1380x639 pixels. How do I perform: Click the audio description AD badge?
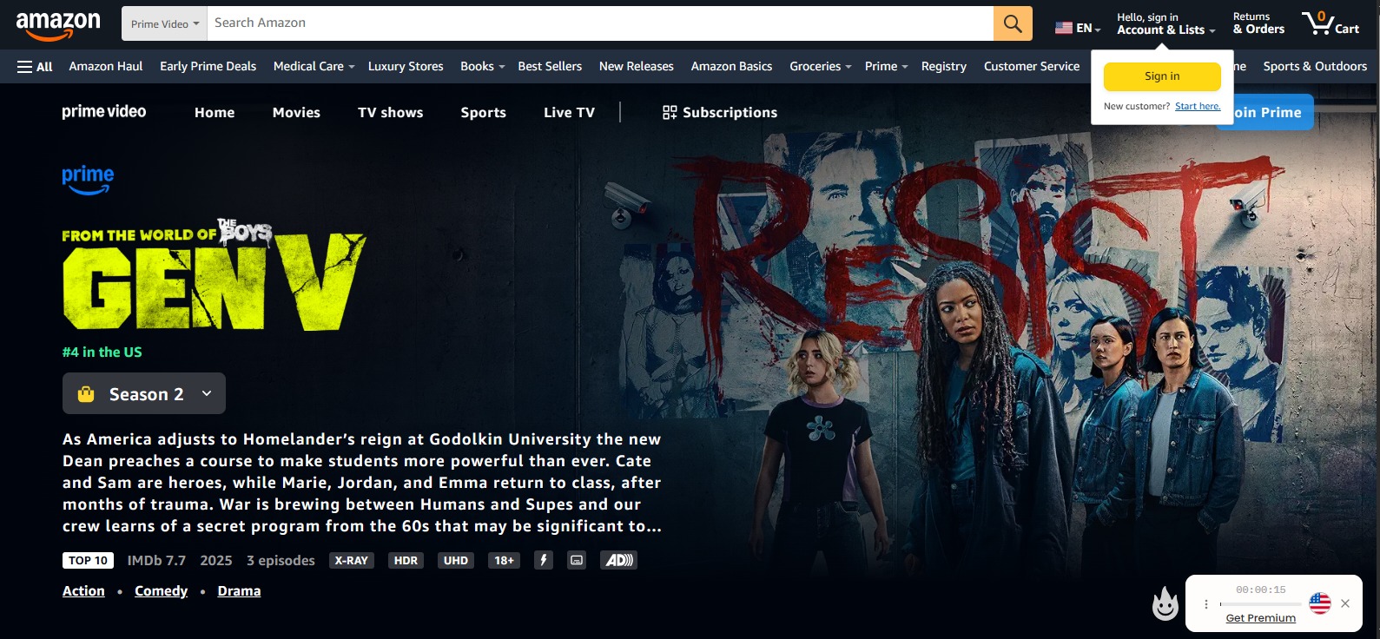click(618, 560)
